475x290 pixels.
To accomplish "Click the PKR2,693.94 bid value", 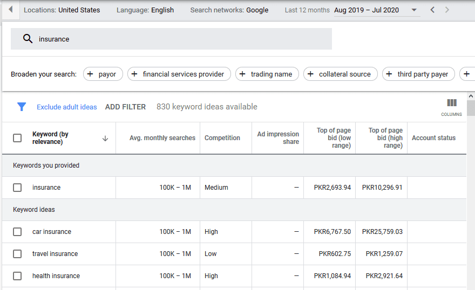I will tap(332, 188).
